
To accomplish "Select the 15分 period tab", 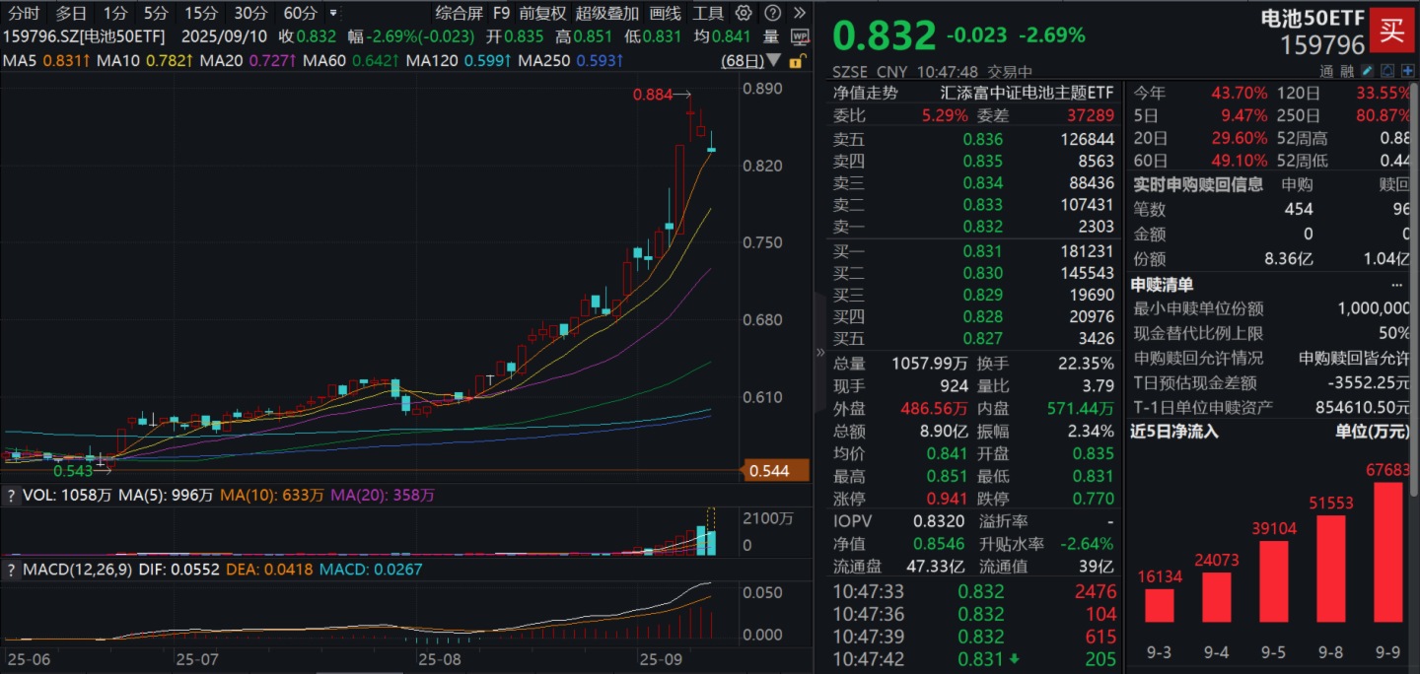I will click(x=200, y=14).
